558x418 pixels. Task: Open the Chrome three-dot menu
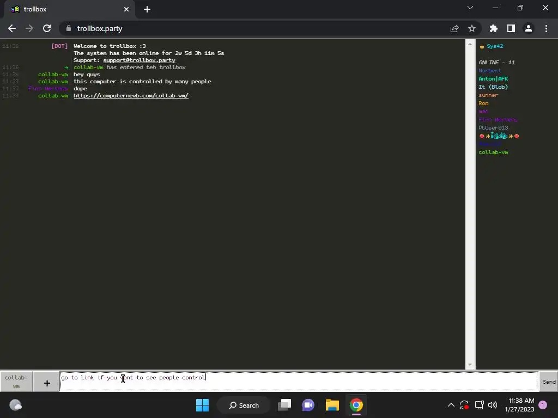click(546, 28)
